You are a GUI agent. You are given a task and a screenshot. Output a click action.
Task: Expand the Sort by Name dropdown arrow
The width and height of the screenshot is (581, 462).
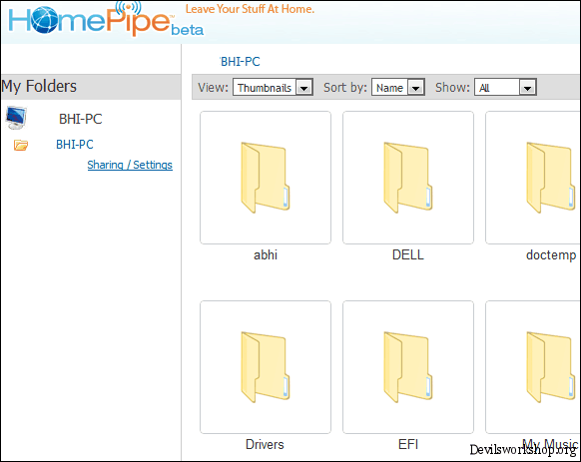pos(415,88)
